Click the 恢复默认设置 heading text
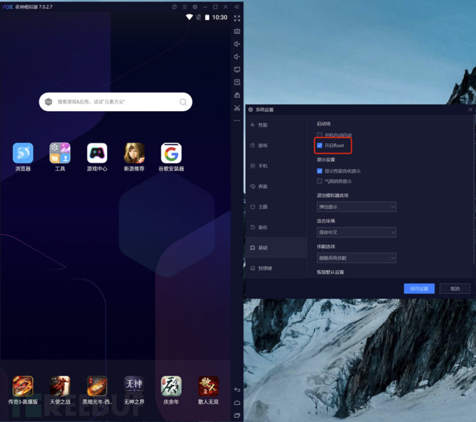Viewport: 476px width, 422px height. (330, 272)
